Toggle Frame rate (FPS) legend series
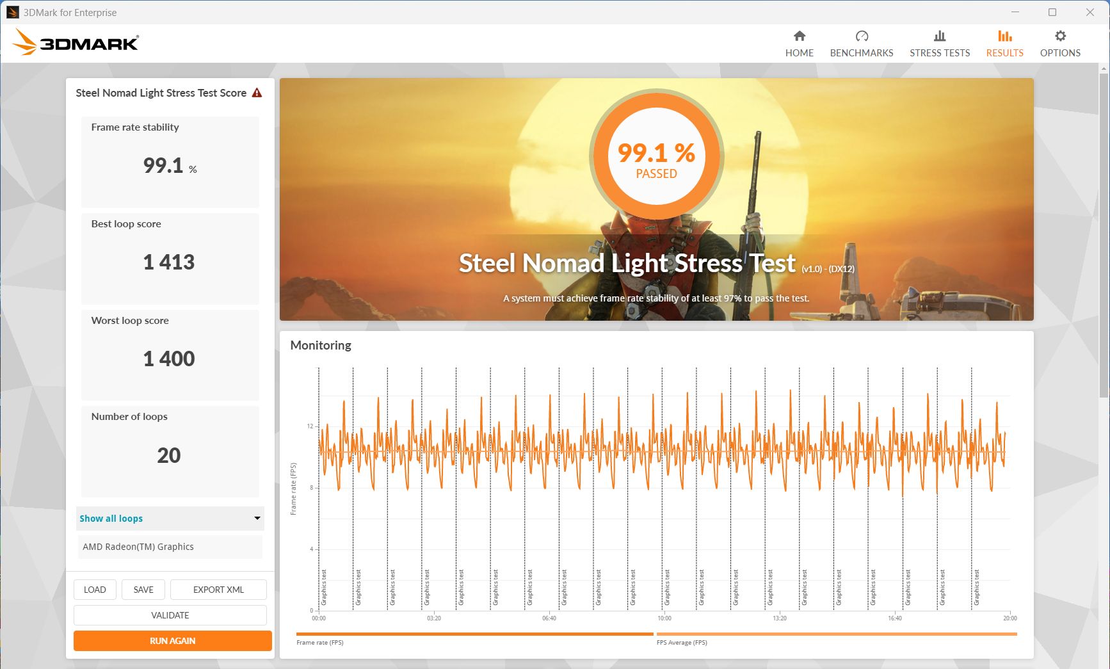Viewport: 1110px width, 669px height. pos(320,642)
